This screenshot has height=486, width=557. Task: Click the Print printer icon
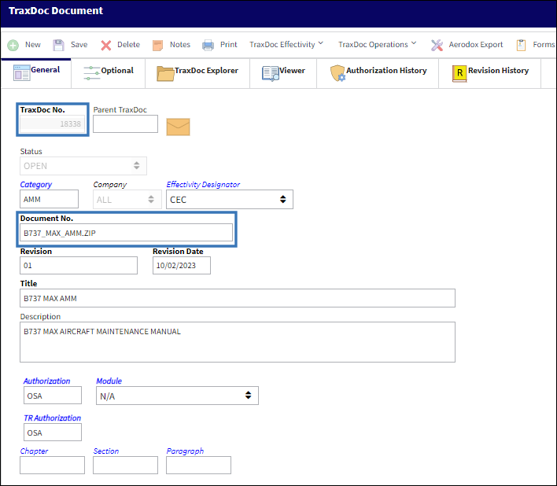208,46
